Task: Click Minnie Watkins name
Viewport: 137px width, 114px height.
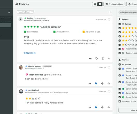Action: [35, 66]
